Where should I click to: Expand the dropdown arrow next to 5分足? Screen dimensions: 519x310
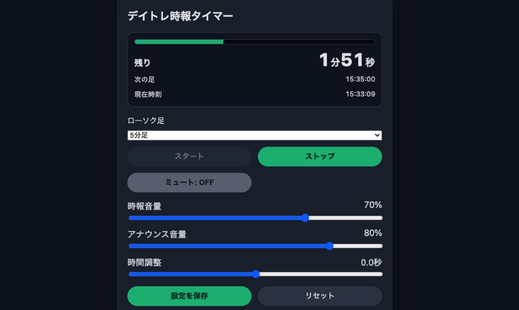(376, 135)
